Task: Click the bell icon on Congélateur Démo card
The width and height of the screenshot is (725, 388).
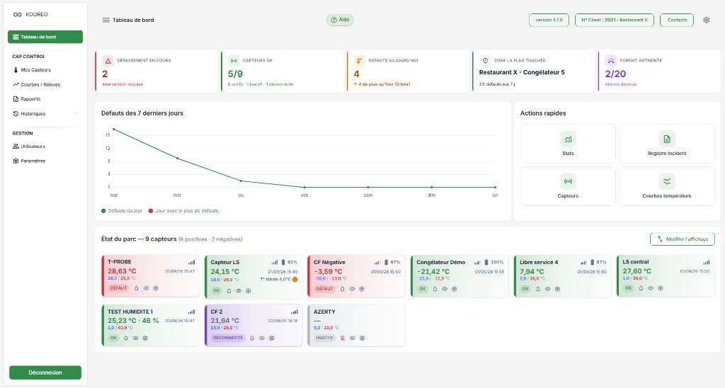Action: (435, 289)
